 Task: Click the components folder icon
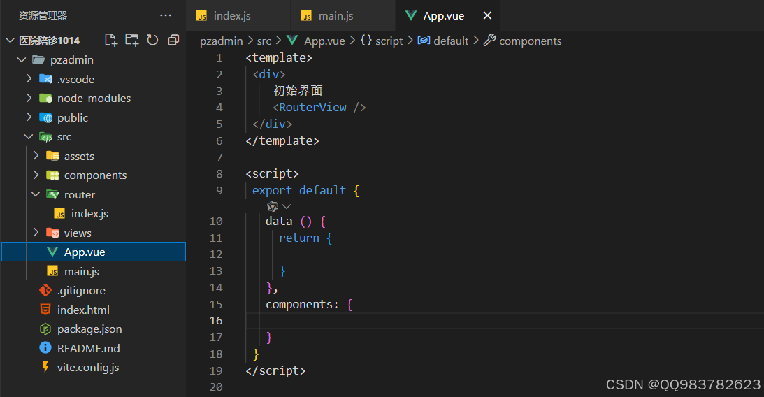coord(52,175)
